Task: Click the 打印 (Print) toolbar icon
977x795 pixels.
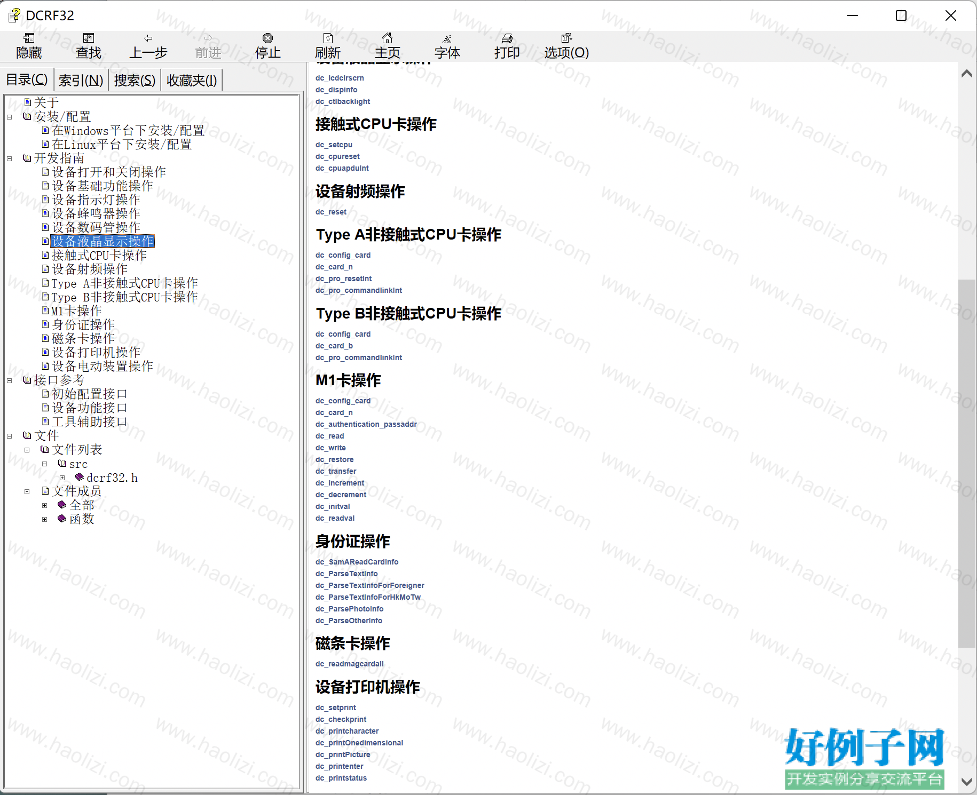Action: tap(507, 38)
